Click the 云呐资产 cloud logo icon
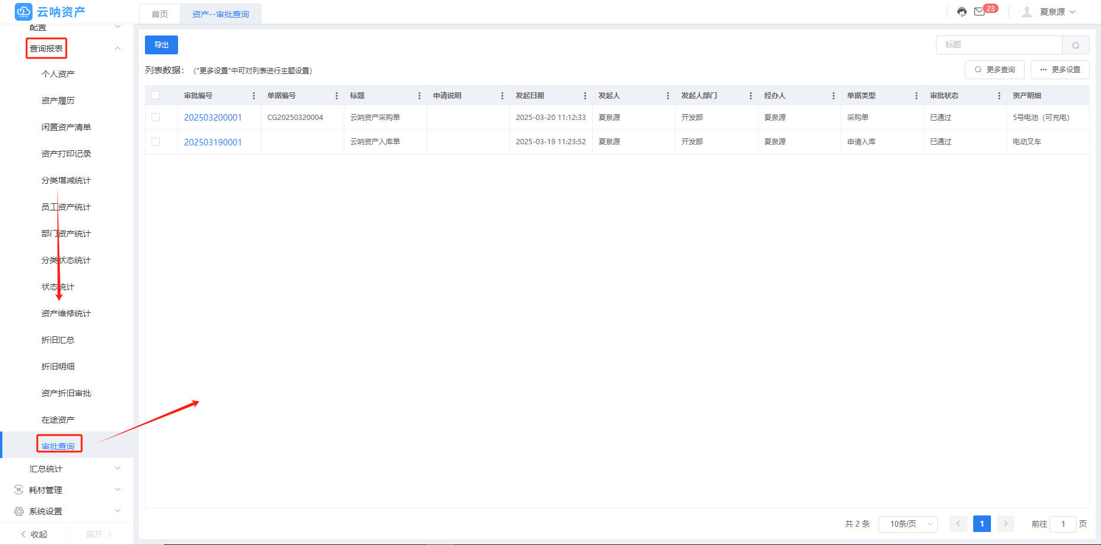The height and width of the screenshot is (545, 1101). pyautogui.click(x=24, y=11)
